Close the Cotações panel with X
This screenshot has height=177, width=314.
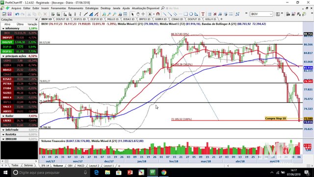pos(36,20)
